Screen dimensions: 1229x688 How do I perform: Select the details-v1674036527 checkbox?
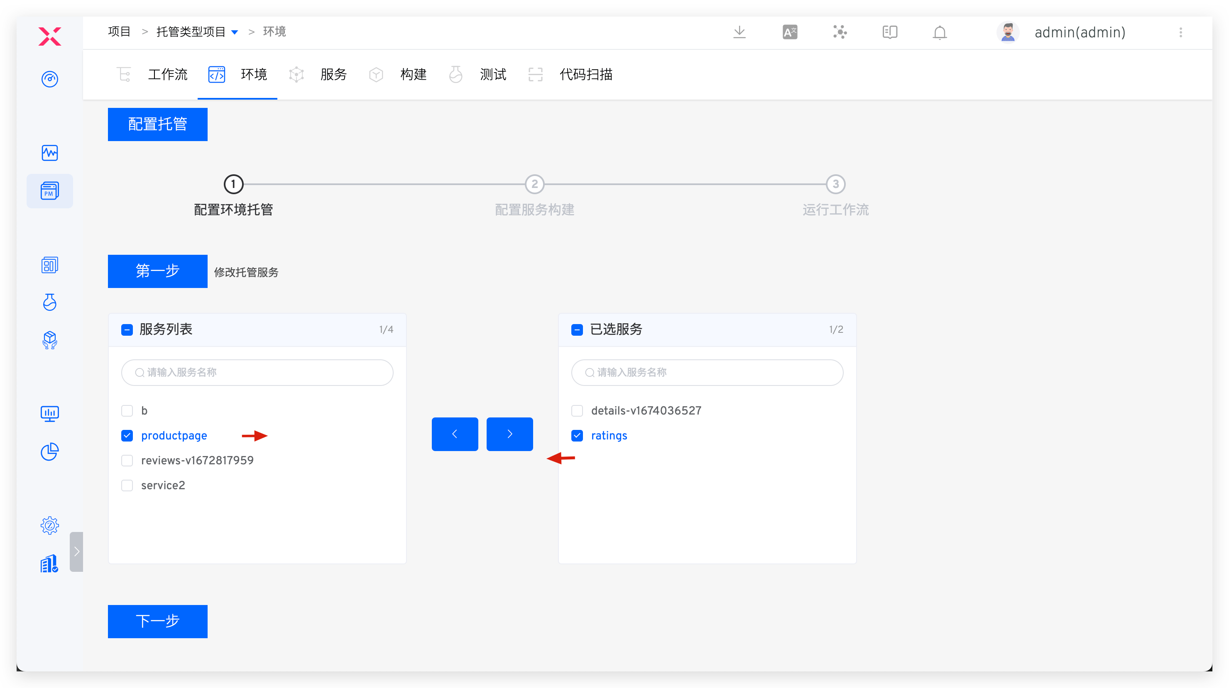coord(577,410)
